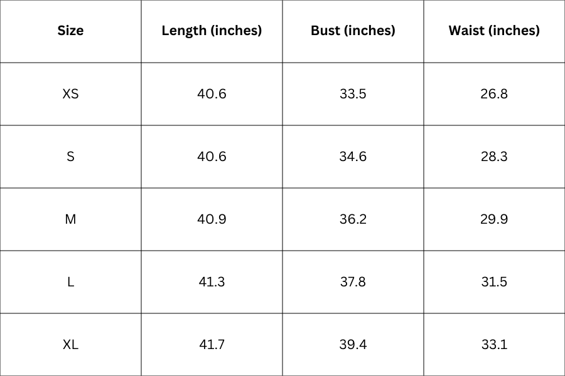The height and width of the screenshot is (376, 565).
Task: Select the XL length value 41.7
Action: [x=212, y=345]
